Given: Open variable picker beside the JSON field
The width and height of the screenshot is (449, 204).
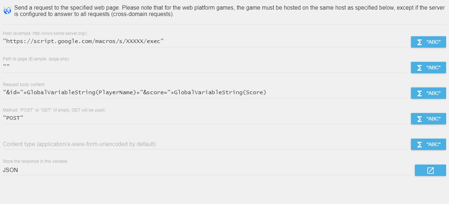Looking at the screenshot, I should point(431,170).
